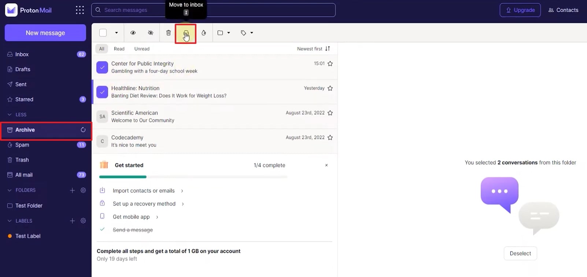Click Inbox unread count badge 62

coord(81,54)
